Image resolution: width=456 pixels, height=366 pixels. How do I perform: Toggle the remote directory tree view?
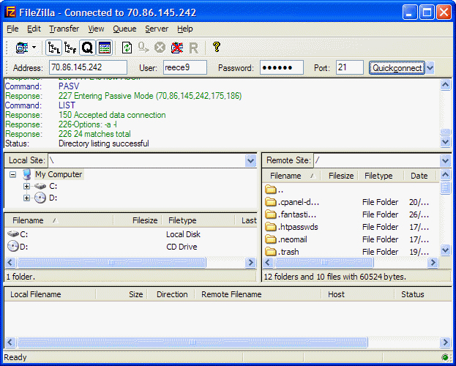pyautogui.click(x=70, y=48)
